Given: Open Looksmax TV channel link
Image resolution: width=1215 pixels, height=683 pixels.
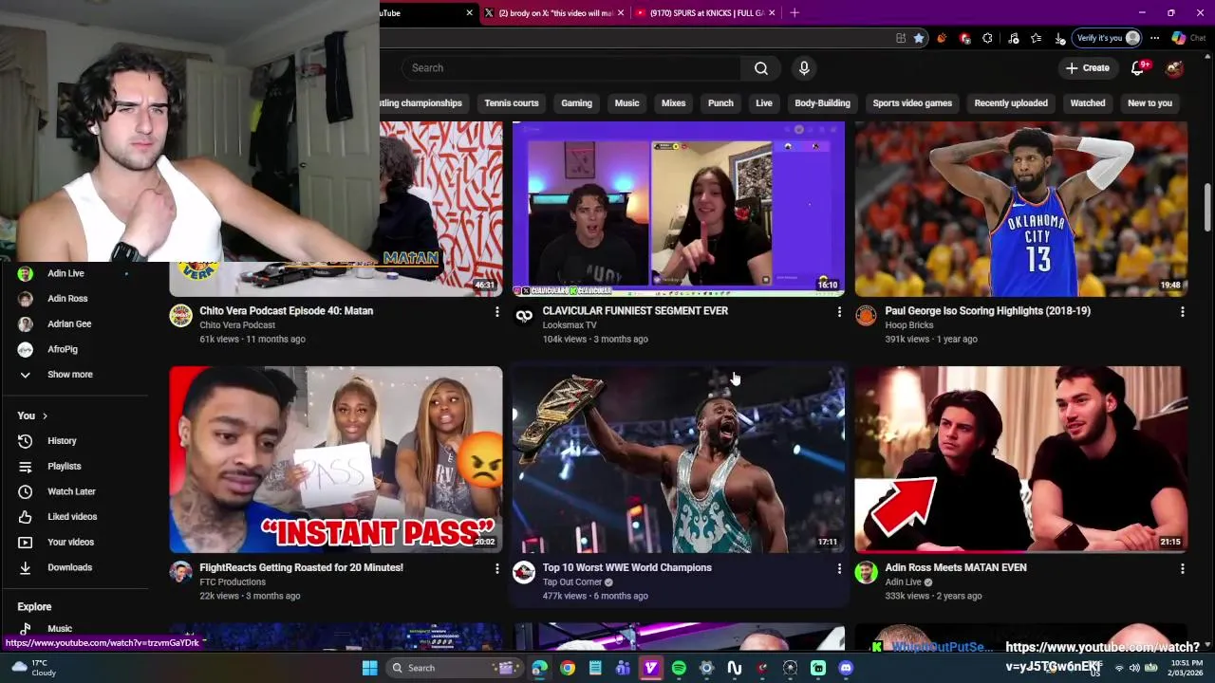Looking at the screenshot, I should pyautogui.click(x=570, y=325).
